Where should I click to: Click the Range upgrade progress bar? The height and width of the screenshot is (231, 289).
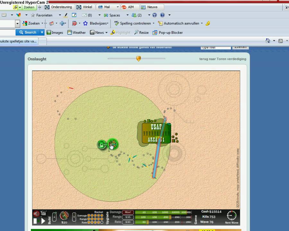[163, 217]
